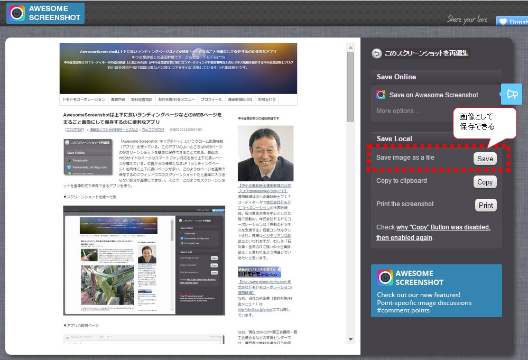Click the www.domo-domo.com link in sidebar
The width and height of the screenshot is (528, 360).
(265, 287)
